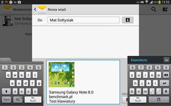Hit the backspace key
The height and width of the screenshot is (106, 171).
click(x=166, y=75)
